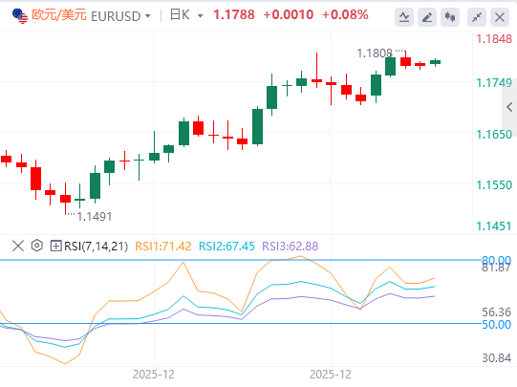
Task: Select the drawing pencil tool
Action: tap(427, 17)
